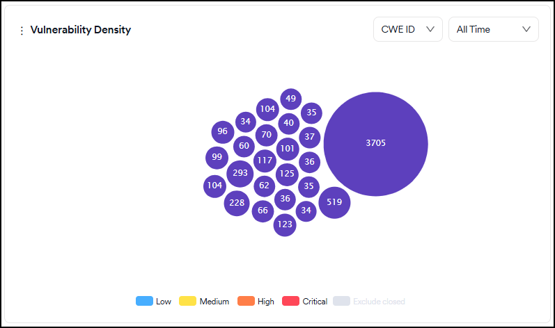
Task: Expand the All Time range dropdown
Action: pos(493,29)
